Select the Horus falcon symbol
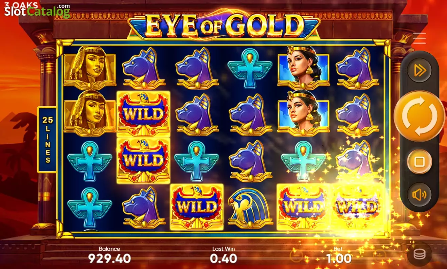 [250, 207]
